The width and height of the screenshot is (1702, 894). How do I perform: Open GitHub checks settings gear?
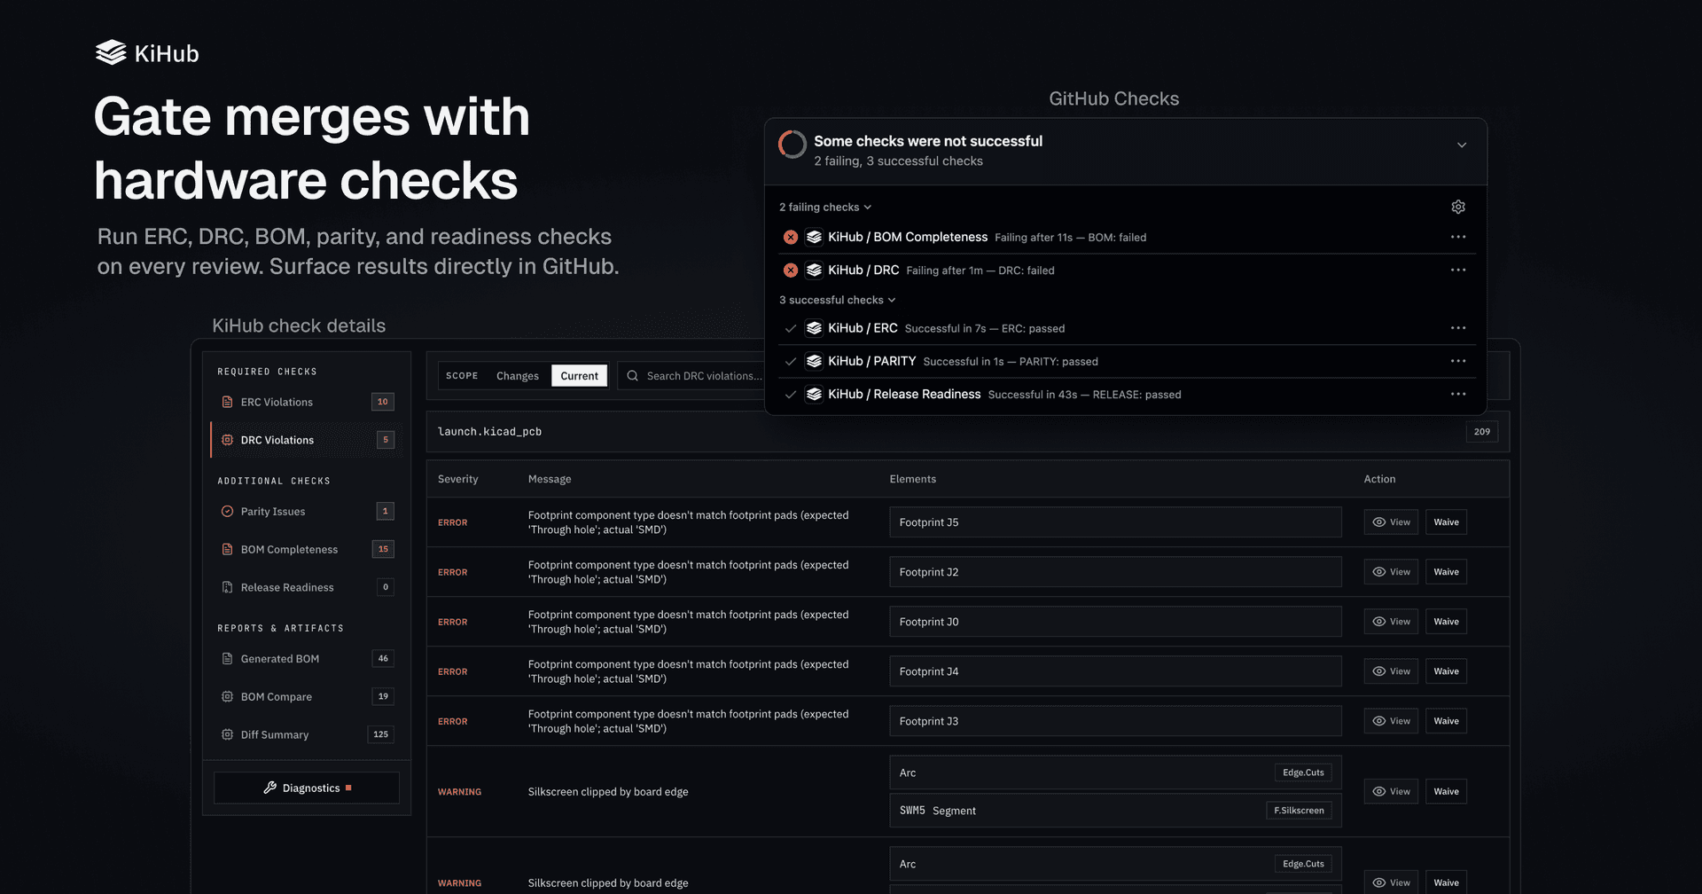(x=1458, y=207)
